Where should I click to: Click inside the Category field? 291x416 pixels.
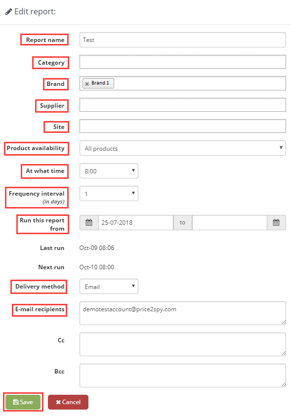point(182,62)
